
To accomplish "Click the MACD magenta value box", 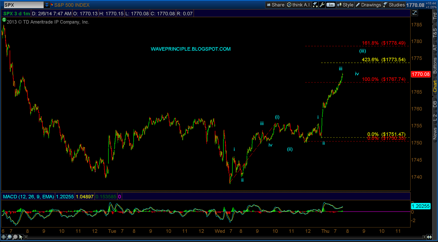I will pos(120,197).
